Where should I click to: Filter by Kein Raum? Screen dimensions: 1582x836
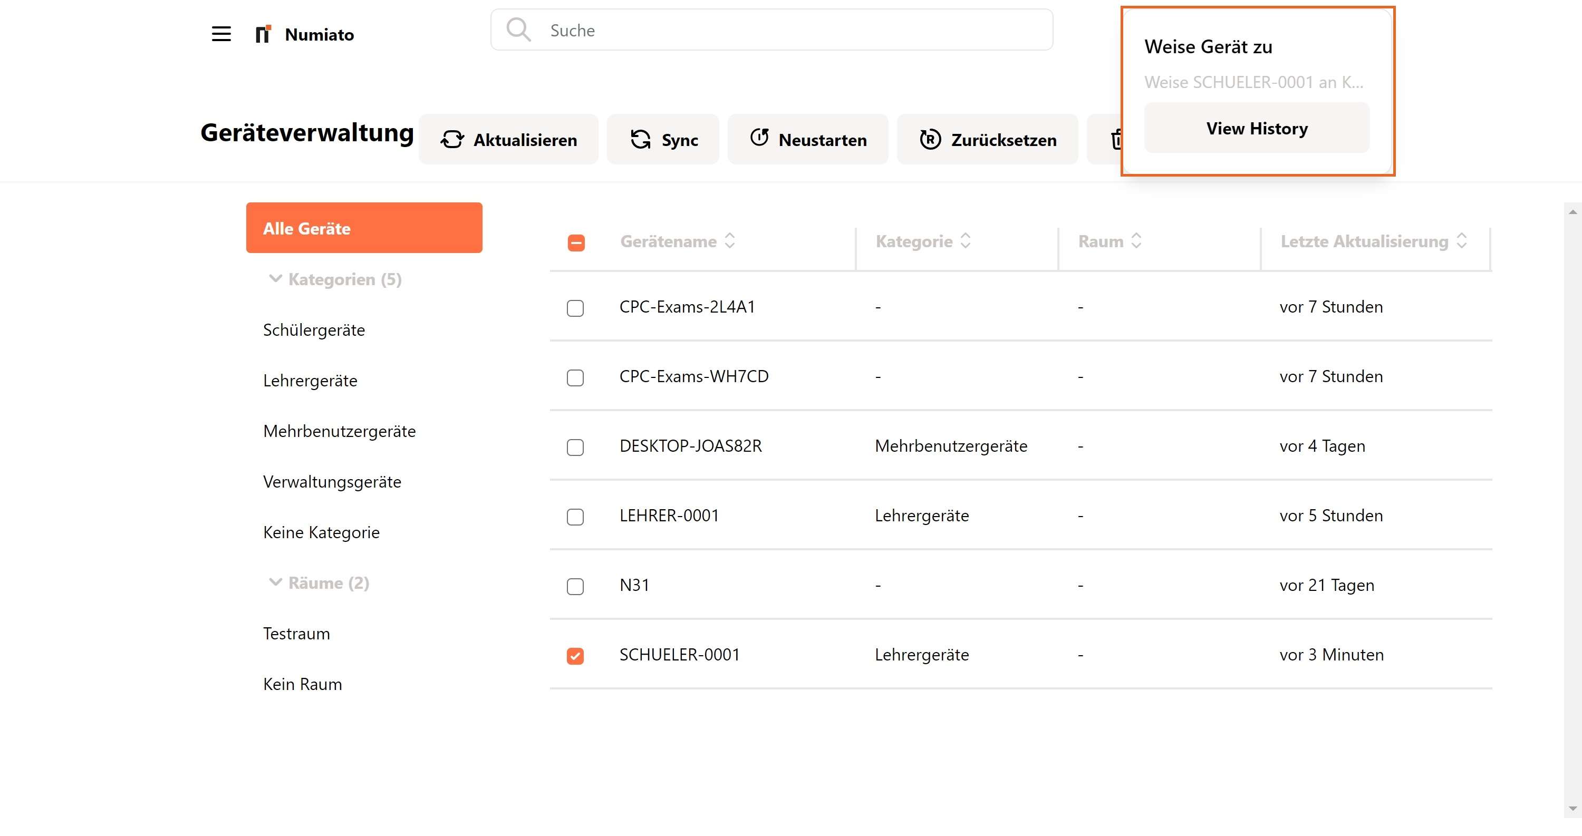coord(302,684)
